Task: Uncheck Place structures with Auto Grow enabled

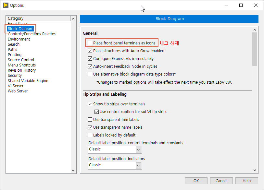Action: [x=90, y=51]
